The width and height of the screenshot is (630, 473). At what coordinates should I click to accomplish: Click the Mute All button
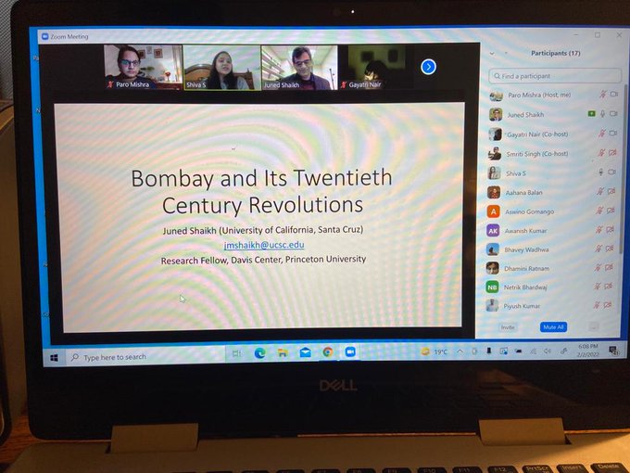[553, 326]
